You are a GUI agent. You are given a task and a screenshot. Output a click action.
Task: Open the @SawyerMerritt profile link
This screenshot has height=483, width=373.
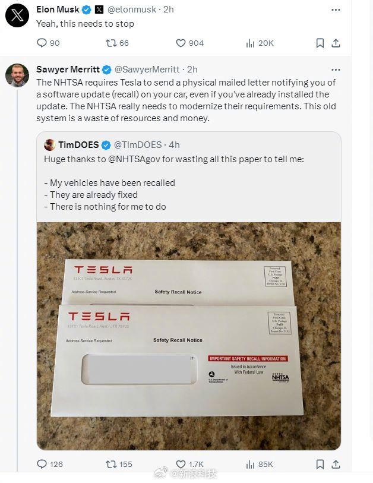147,70
